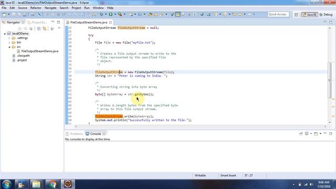Open dropdown arrow next to Run Last Tool icon

pos(124,14)
